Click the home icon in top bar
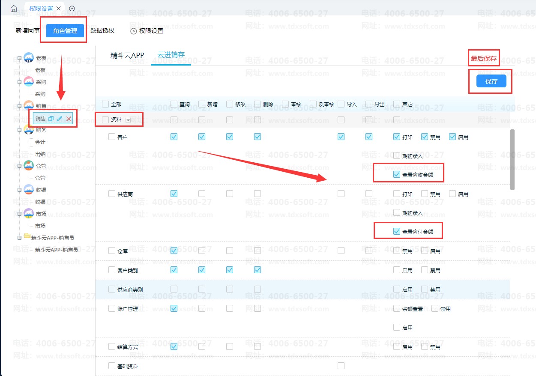Image resolution: width=536 pixels, height=376 pixels. [x=14, y=9]
